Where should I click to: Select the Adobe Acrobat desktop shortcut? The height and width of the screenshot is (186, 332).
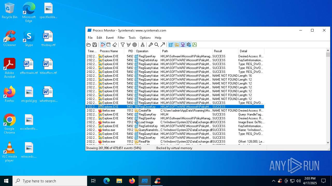point(10,68)
